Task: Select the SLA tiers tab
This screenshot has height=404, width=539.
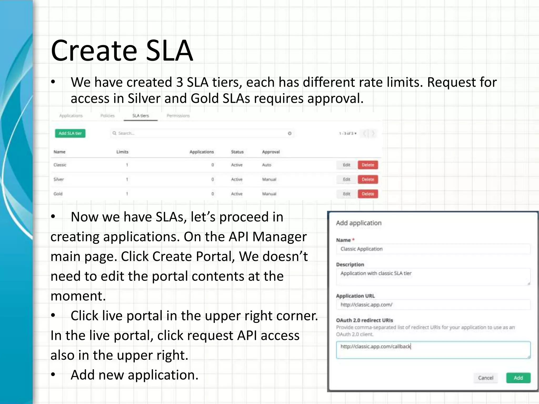Action: click(141, 115)
